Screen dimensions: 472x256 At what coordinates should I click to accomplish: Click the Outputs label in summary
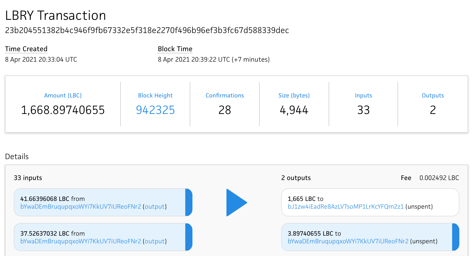click(433, 96)
